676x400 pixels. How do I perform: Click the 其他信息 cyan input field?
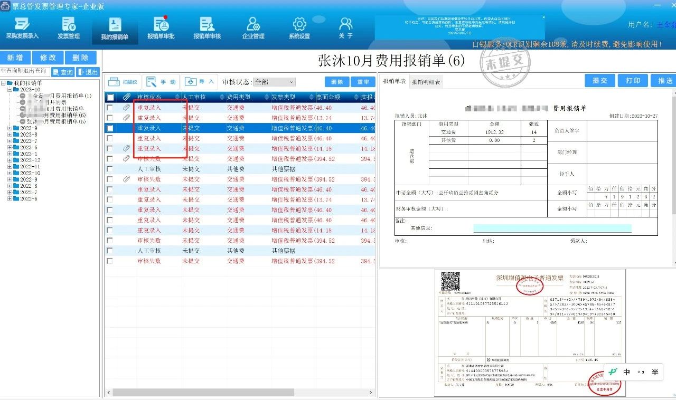point(552,228)
